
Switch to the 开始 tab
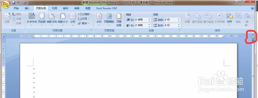tap(16, 8)
